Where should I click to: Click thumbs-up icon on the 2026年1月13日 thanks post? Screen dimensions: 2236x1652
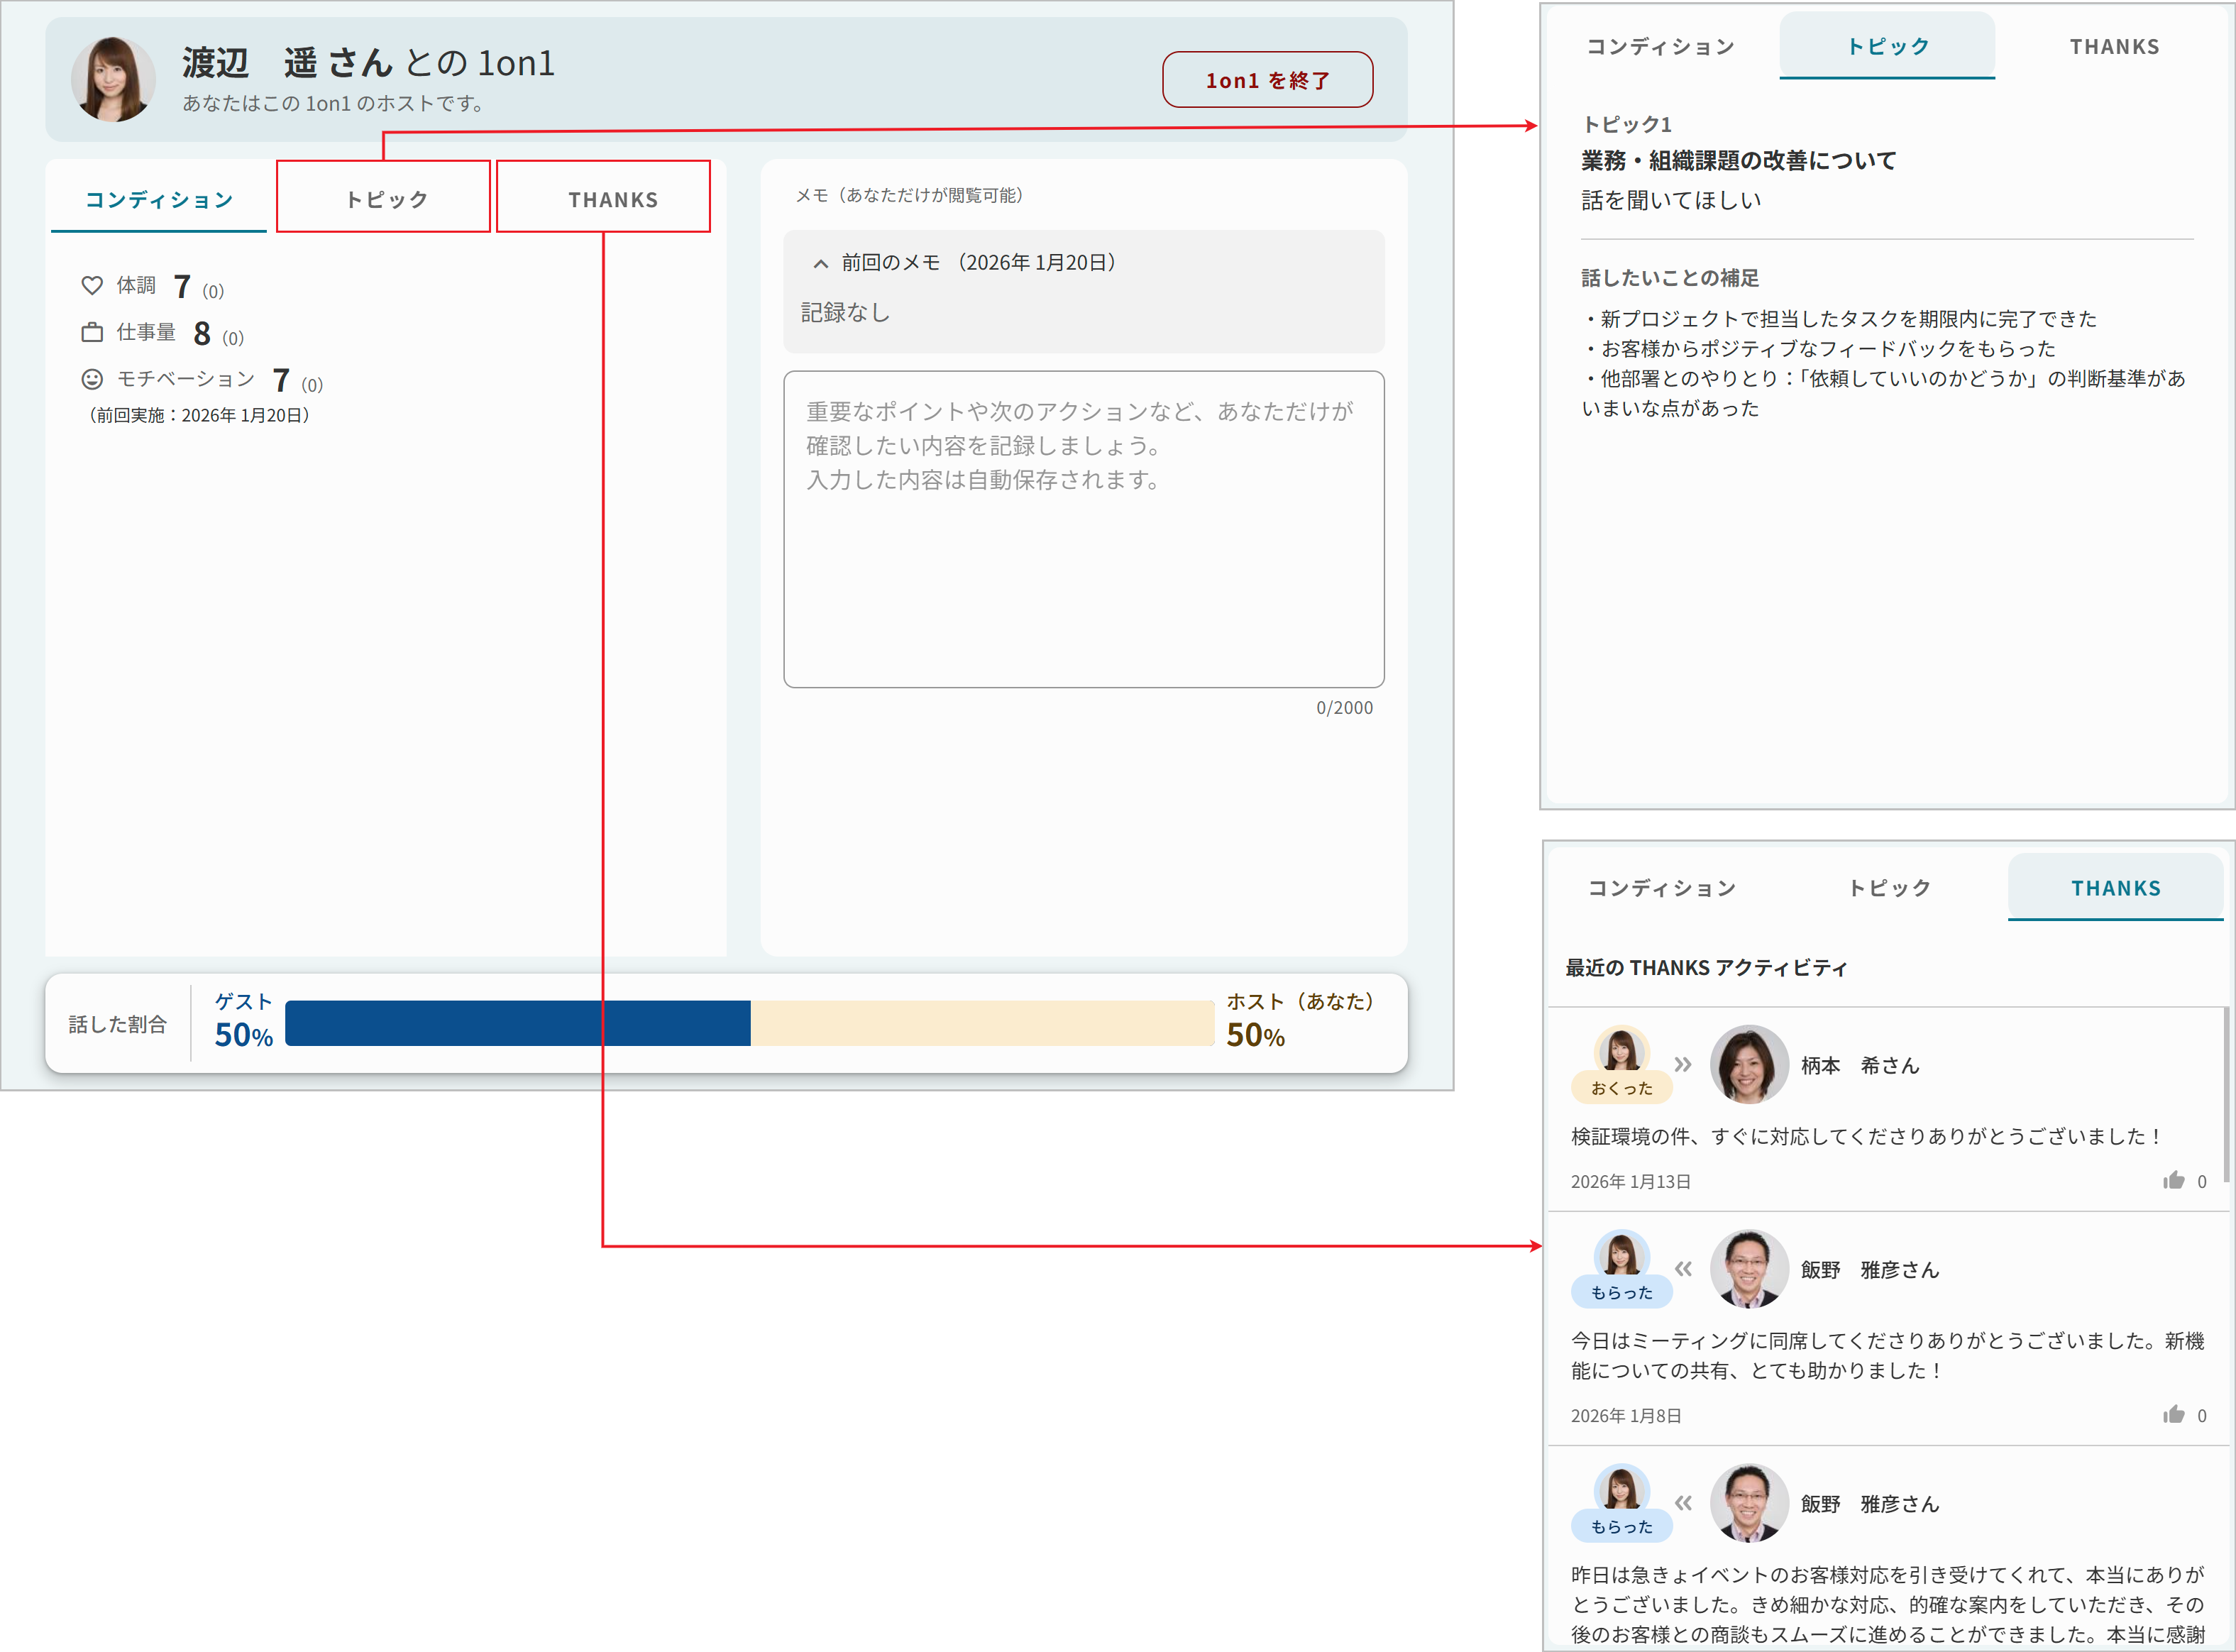click(x=2173, y=1181)
